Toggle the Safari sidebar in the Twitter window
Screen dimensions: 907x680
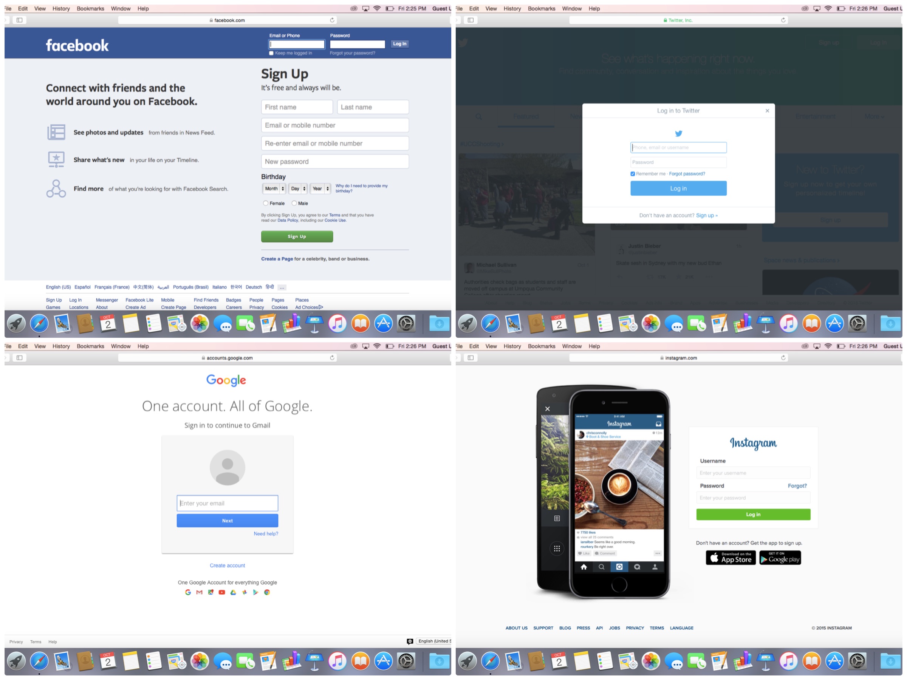(x=471, y=20)
